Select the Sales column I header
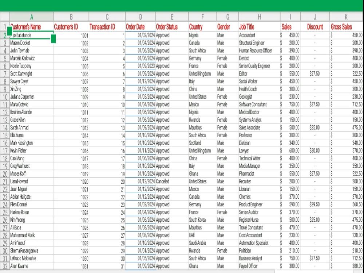This screenshot has height=273, width=364. click(290, 16)
